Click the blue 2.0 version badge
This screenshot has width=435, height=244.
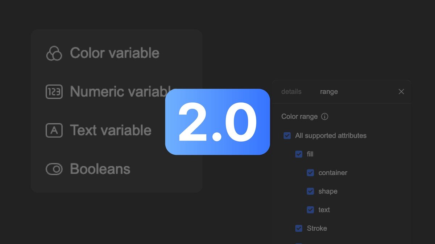[217, 122]
